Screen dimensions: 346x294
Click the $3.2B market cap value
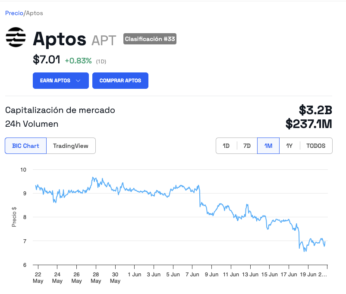click(315, 110)
